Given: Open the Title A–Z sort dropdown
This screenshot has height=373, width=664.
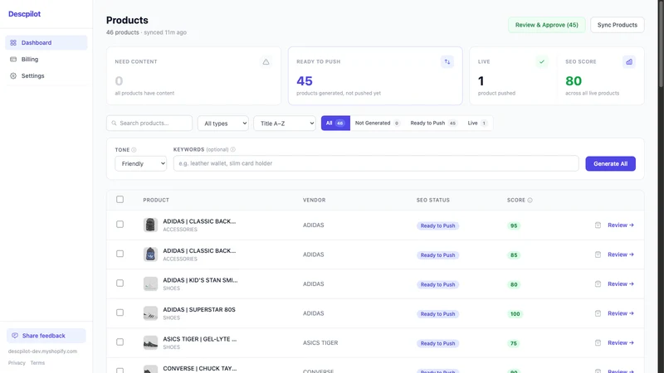Looking at the screenshot, I should (285, 123).
